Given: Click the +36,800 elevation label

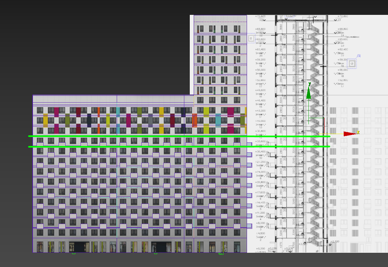Looking at the screenshot, I should (x=260, y=131).
